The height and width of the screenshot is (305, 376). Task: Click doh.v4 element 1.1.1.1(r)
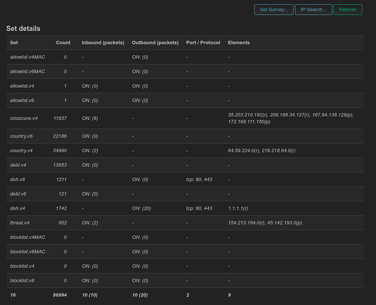click(x=238, y=208)
